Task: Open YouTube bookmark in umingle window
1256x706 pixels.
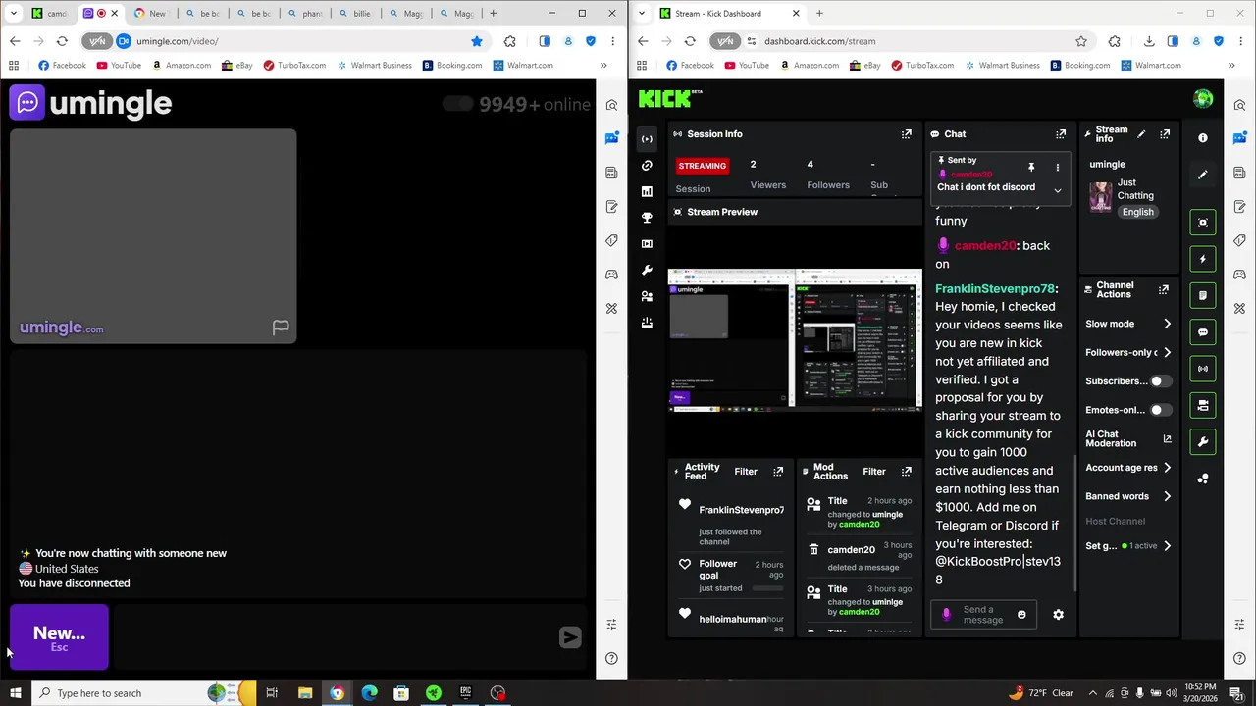Action: point(118,66)
